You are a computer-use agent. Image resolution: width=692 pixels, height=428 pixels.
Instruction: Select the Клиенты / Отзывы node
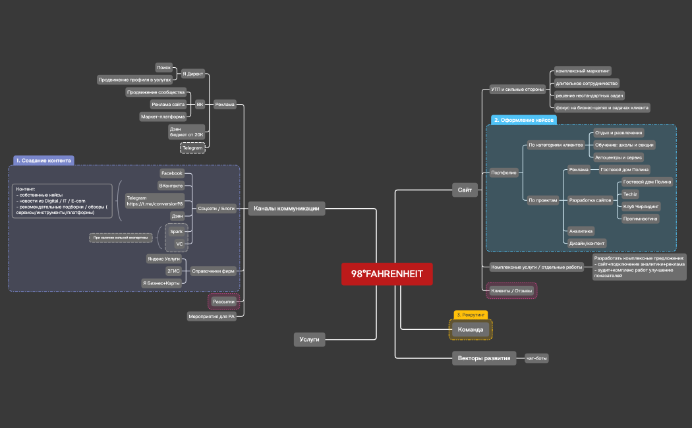510,290
